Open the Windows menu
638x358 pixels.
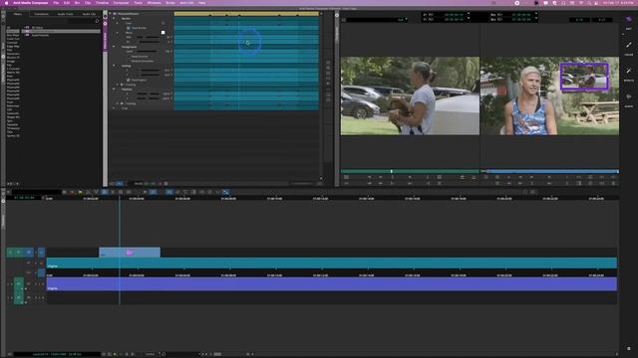154,3
